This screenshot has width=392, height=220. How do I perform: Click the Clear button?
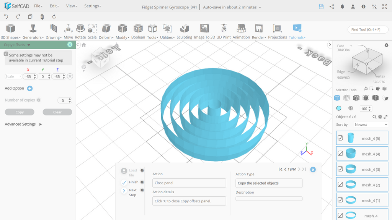57,112
